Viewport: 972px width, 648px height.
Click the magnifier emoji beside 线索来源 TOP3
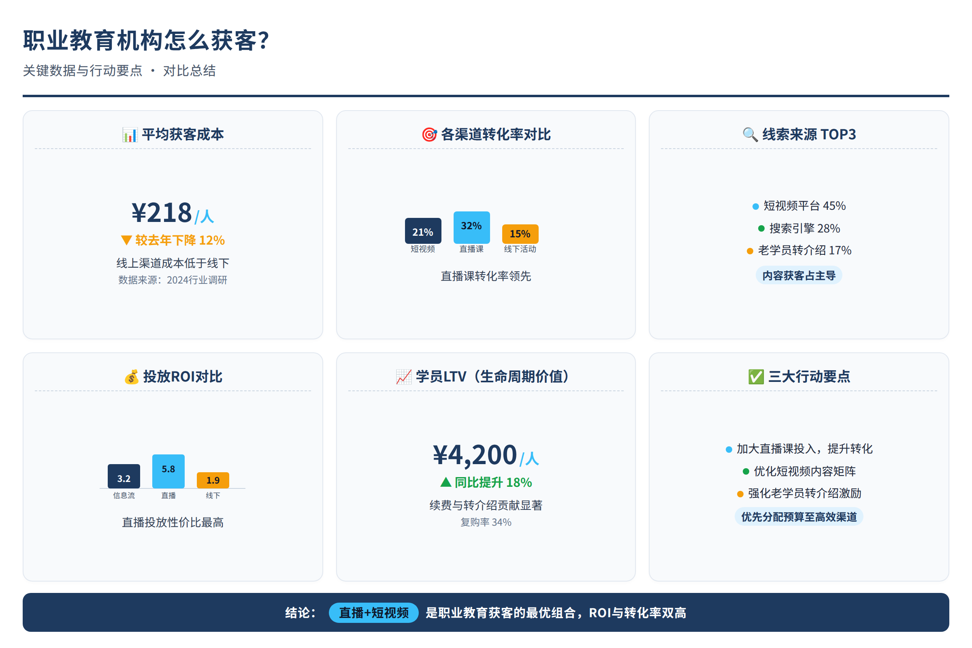[x=750, y=135]
